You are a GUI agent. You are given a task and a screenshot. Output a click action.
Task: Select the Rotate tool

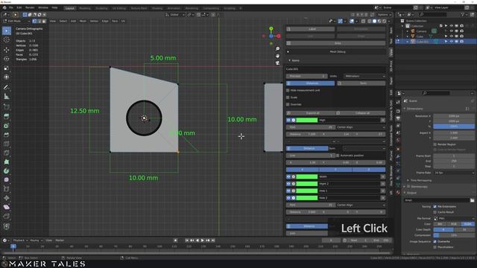click(7, 59)
